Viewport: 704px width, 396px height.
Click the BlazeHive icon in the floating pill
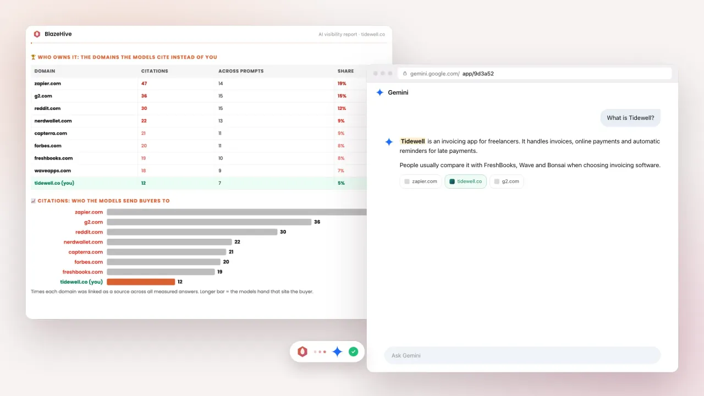pyautogui.click(x=302, y=351)
